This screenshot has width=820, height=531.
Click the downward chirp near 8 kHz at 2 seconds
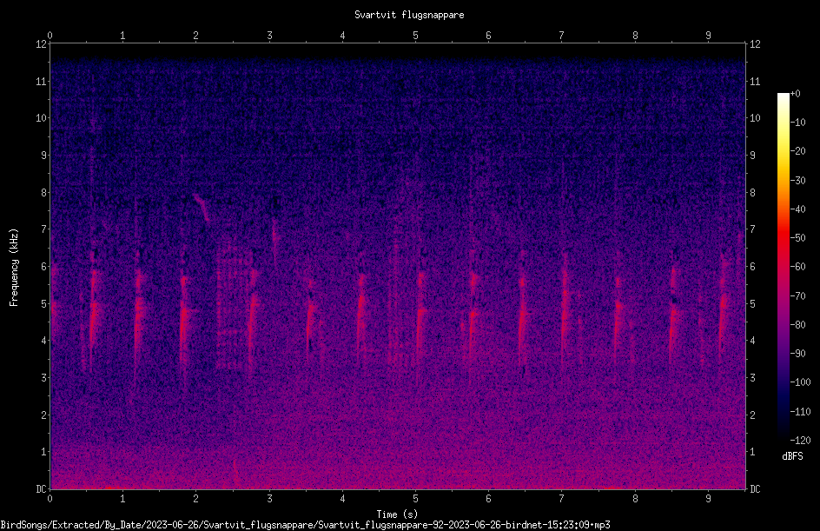202,208
